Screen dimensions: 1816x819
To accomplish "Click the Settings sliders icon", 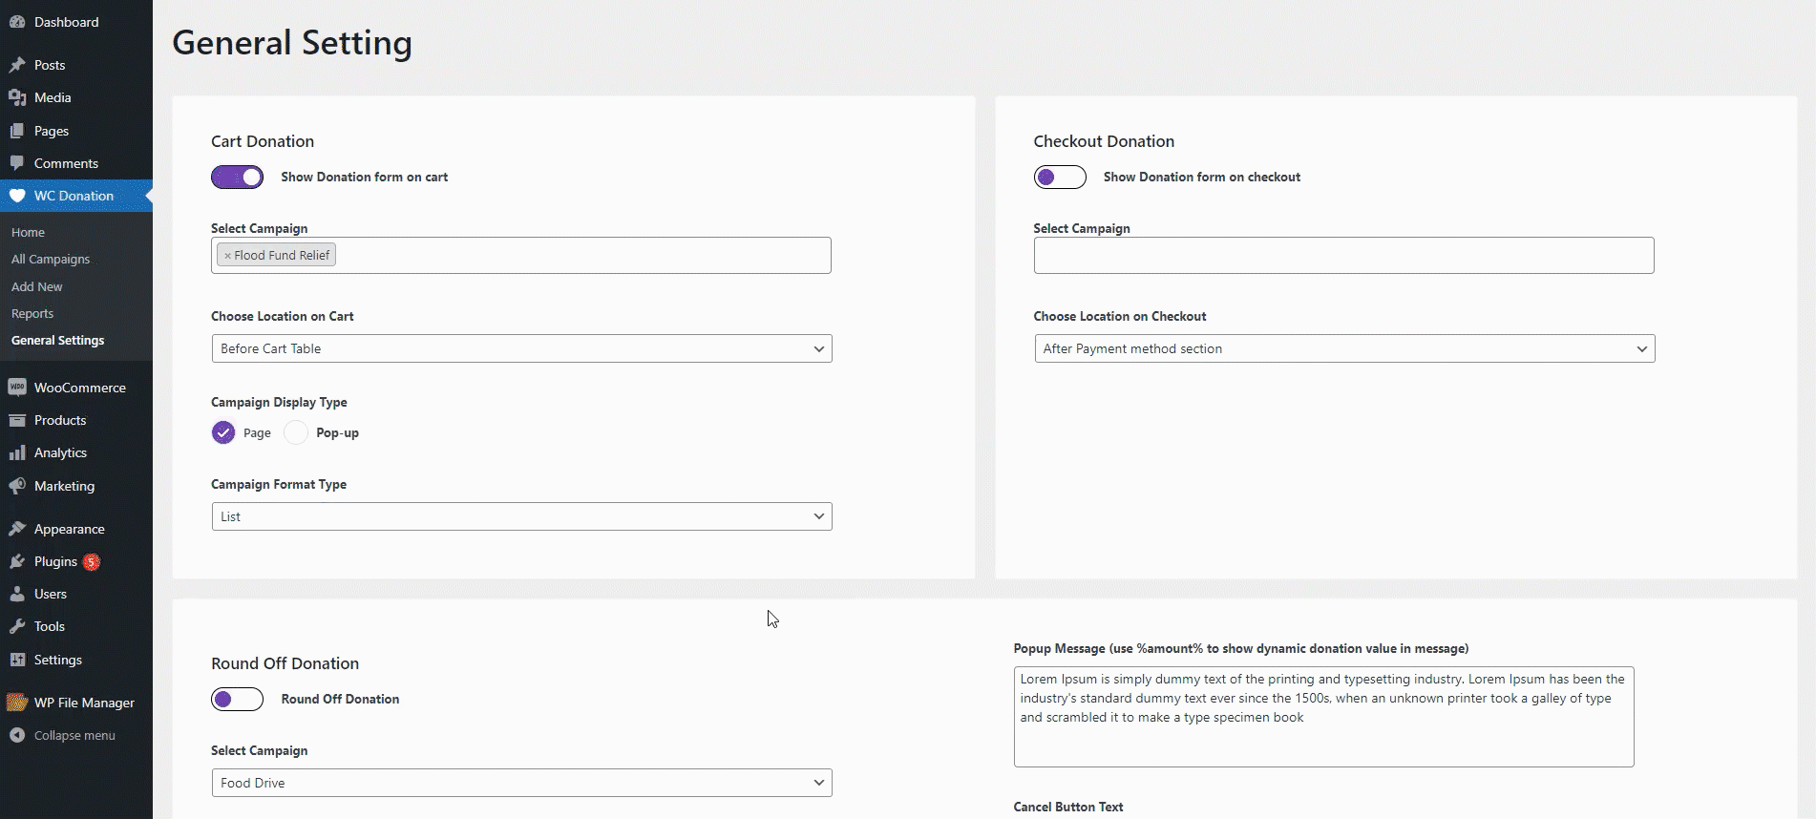I will tap(17, 660).
